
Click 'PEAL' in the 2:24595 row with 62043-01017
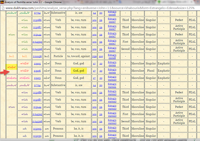(192, 42)
